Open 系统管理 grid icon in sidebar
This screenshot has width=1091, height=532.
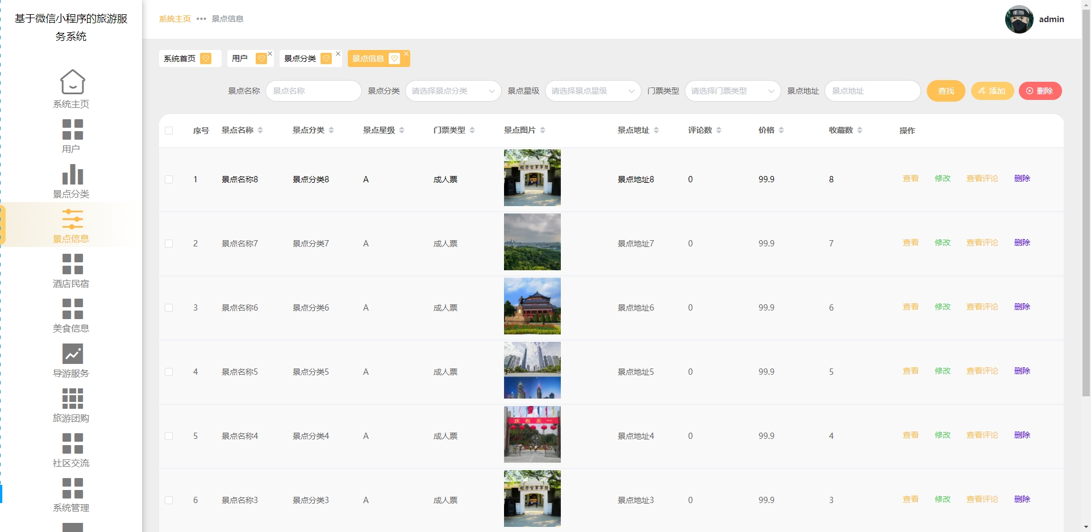72,488
